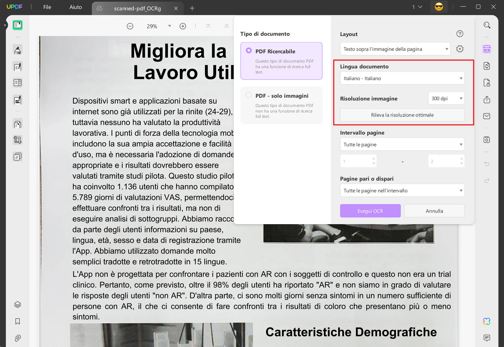Viewport: 504px width, 347px height.
Task: Click the Layout help question mark
Action: pos(460,34)
